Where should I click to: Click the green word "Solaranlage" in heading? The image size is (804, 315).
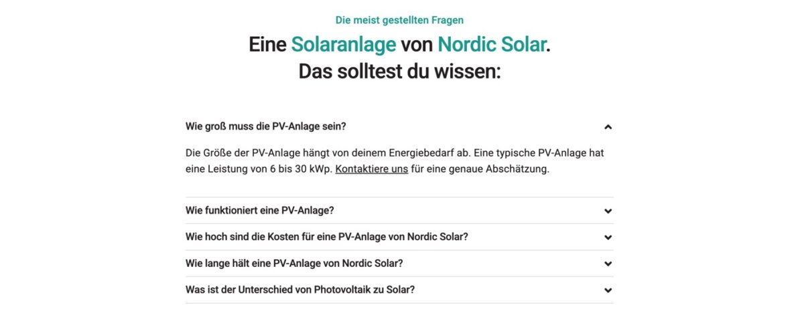coord(343,45)
